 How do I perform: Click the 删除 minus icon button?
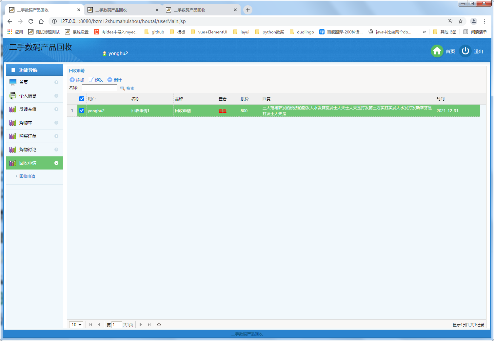(x=115, y=80)
